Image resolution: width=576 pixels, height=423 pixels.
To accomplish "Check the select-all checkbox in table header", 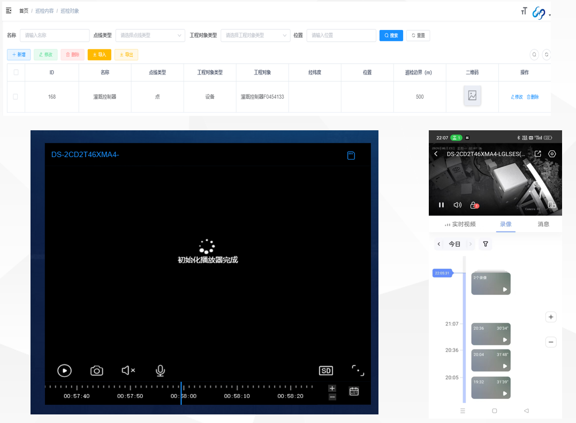I will click(16, 72).
